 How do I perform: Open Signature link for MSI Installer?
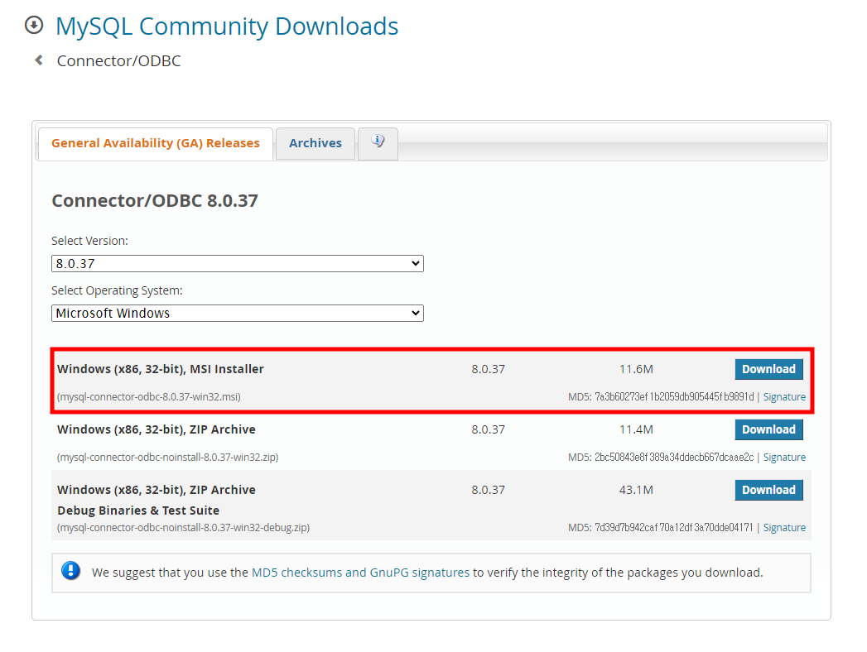click(x=784, y=396)
